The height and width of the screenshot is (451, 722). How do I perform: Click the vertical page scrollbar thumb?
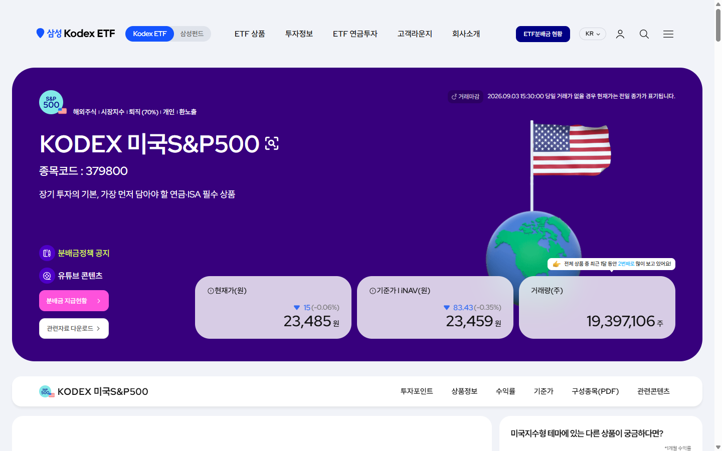point(718,24)
